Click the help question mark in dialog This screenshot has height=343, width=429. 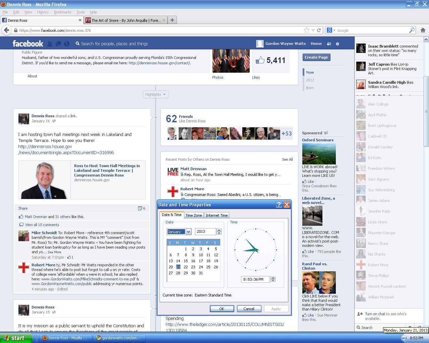click(279, 205)
